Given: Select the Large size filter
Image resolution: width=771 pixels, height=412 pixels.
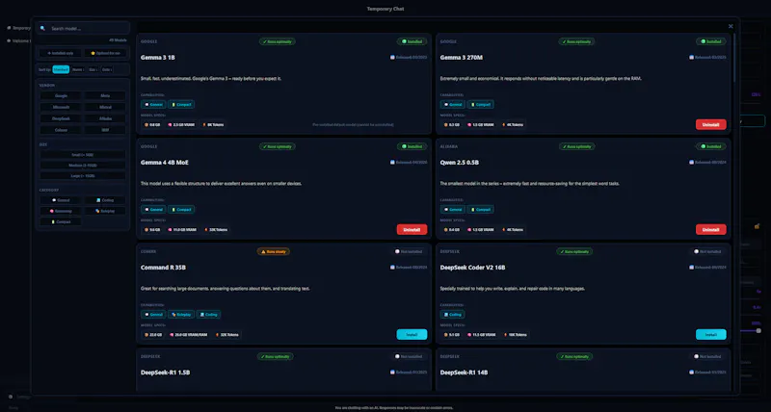Looking at the screenshot, I should coord(83,176).
